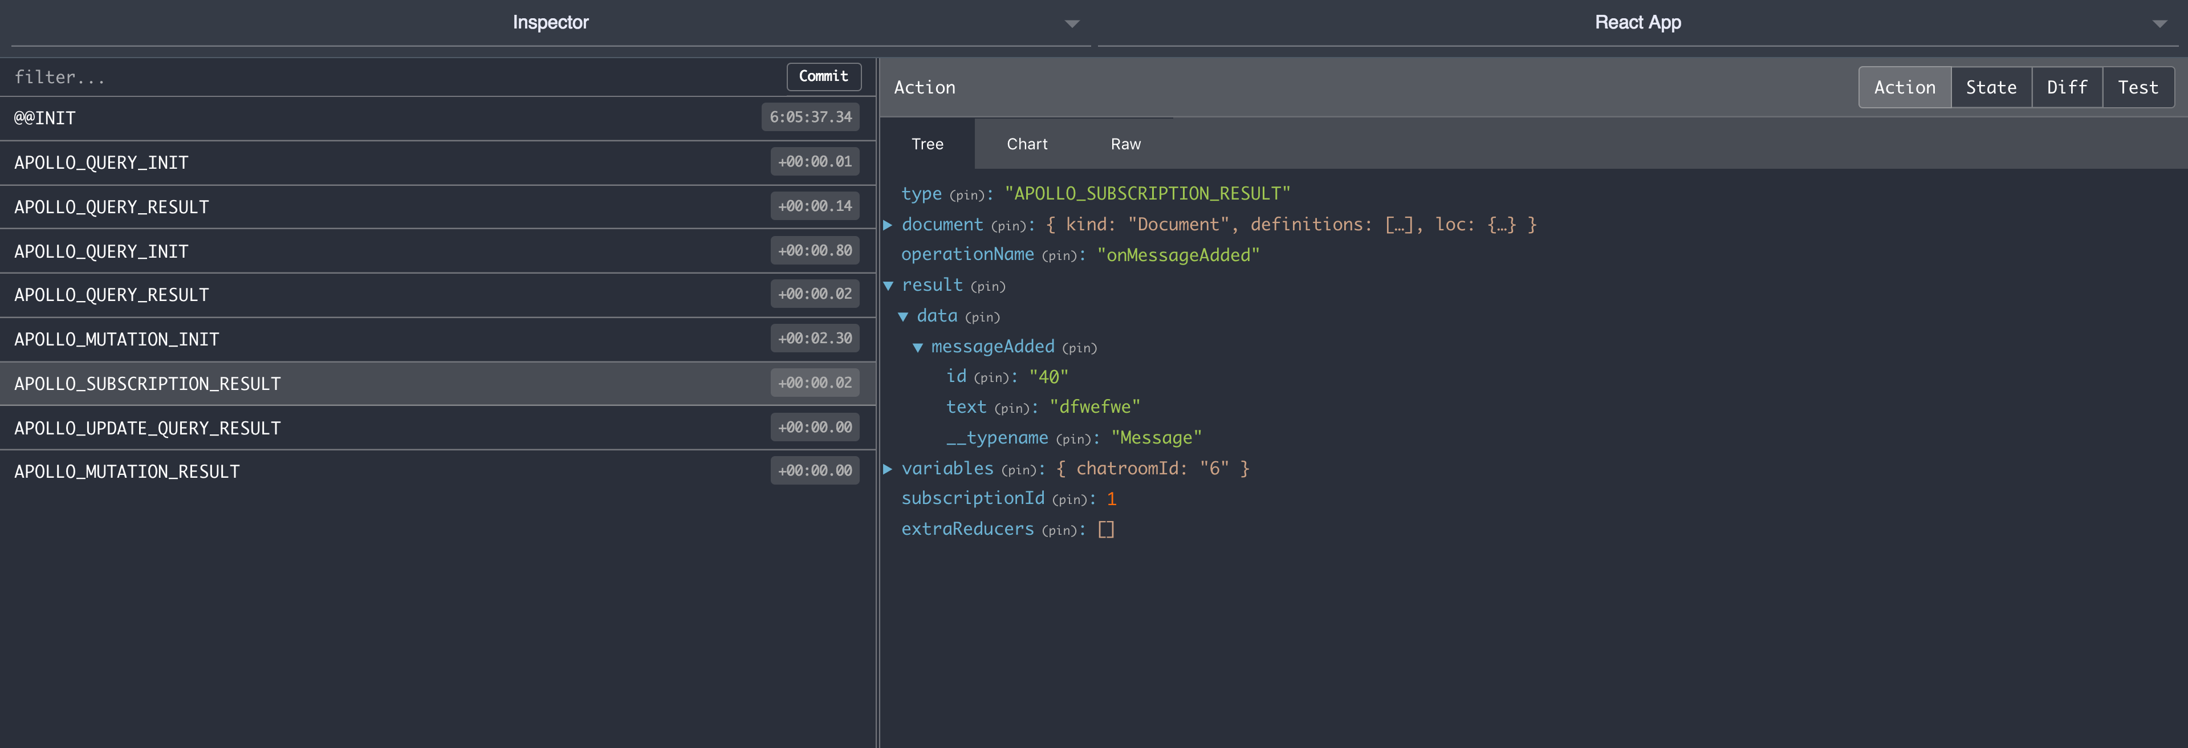Expand the variables node arrow
Screen dimensions: 2188x748
888,469
